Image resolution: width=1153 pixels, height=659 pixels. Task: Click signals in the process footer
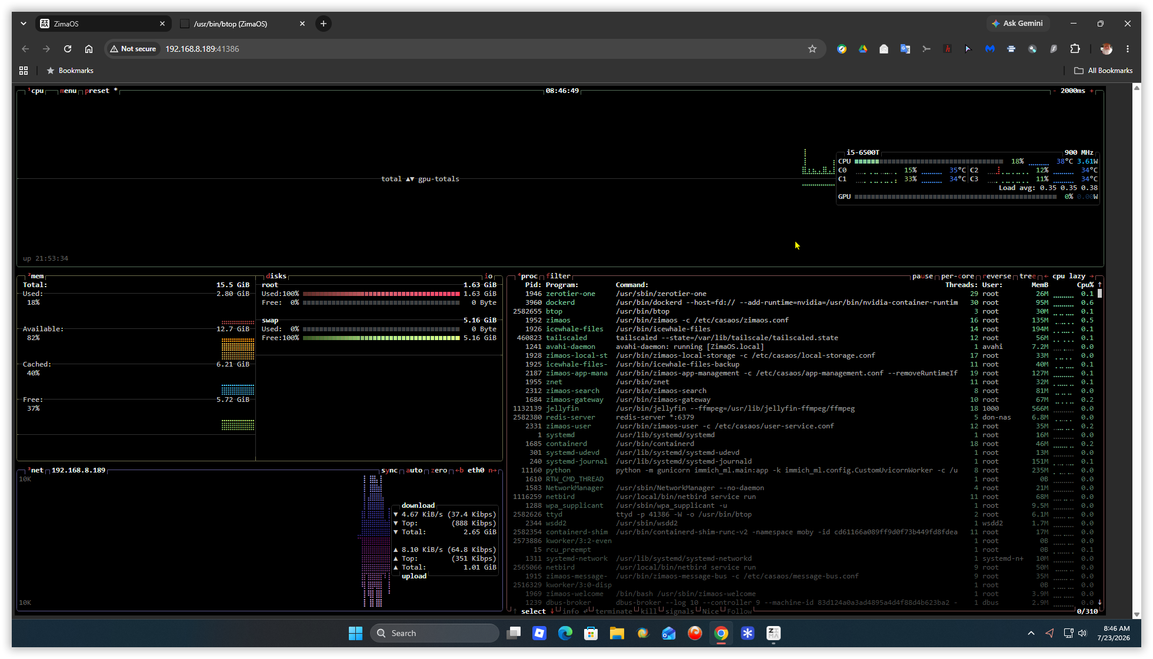coord(679,611)
